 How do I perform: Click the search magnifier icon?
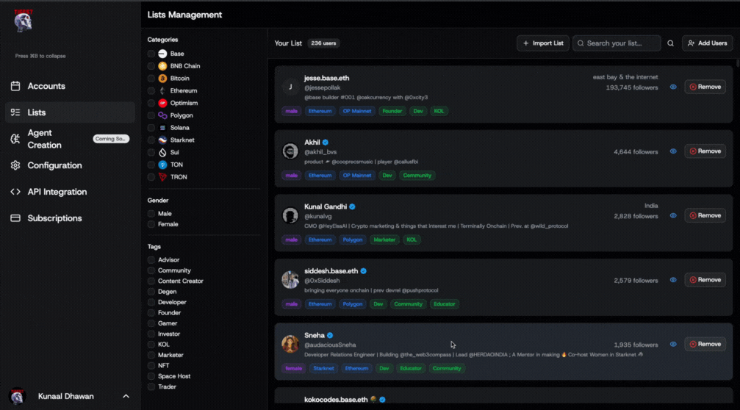[x=670, y=43]
